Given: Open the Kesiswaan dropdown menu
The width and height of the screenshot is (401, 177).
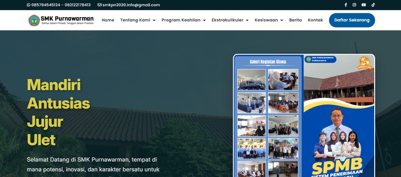Looking at the screenshot, I should [269, 20].
